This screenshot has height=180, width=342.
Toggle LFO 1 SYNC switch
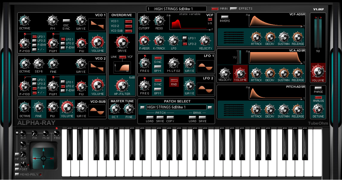click(158, 58)
